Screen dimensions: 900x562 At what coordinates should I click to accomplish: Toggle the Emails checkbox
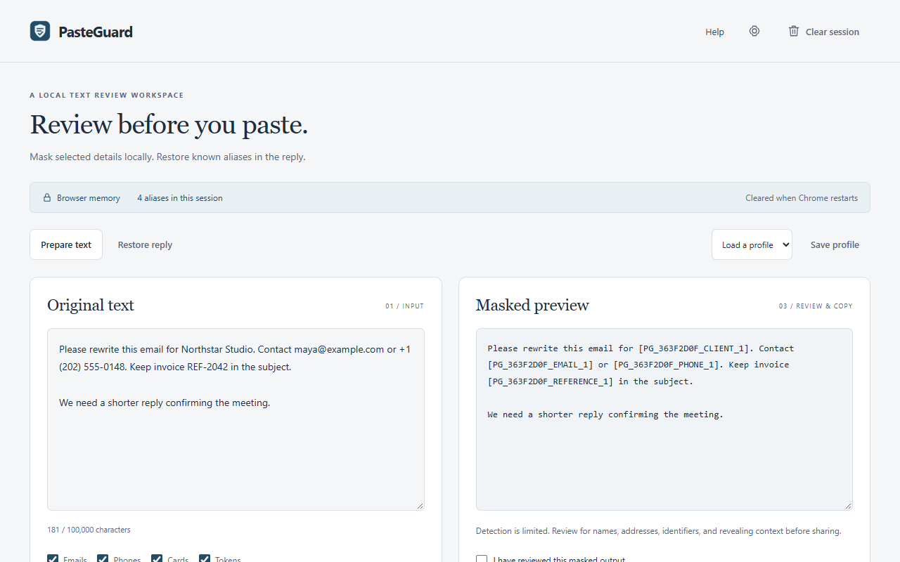53,559
